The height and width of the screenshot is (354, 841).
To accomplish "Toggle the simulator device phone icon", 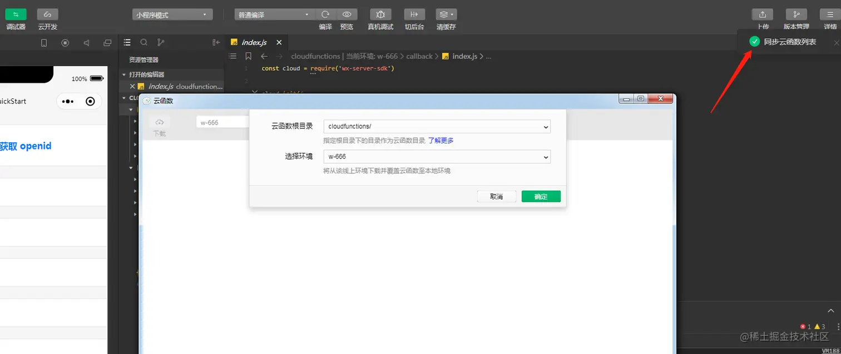I will pyautogui.click(x=44, y=43).
